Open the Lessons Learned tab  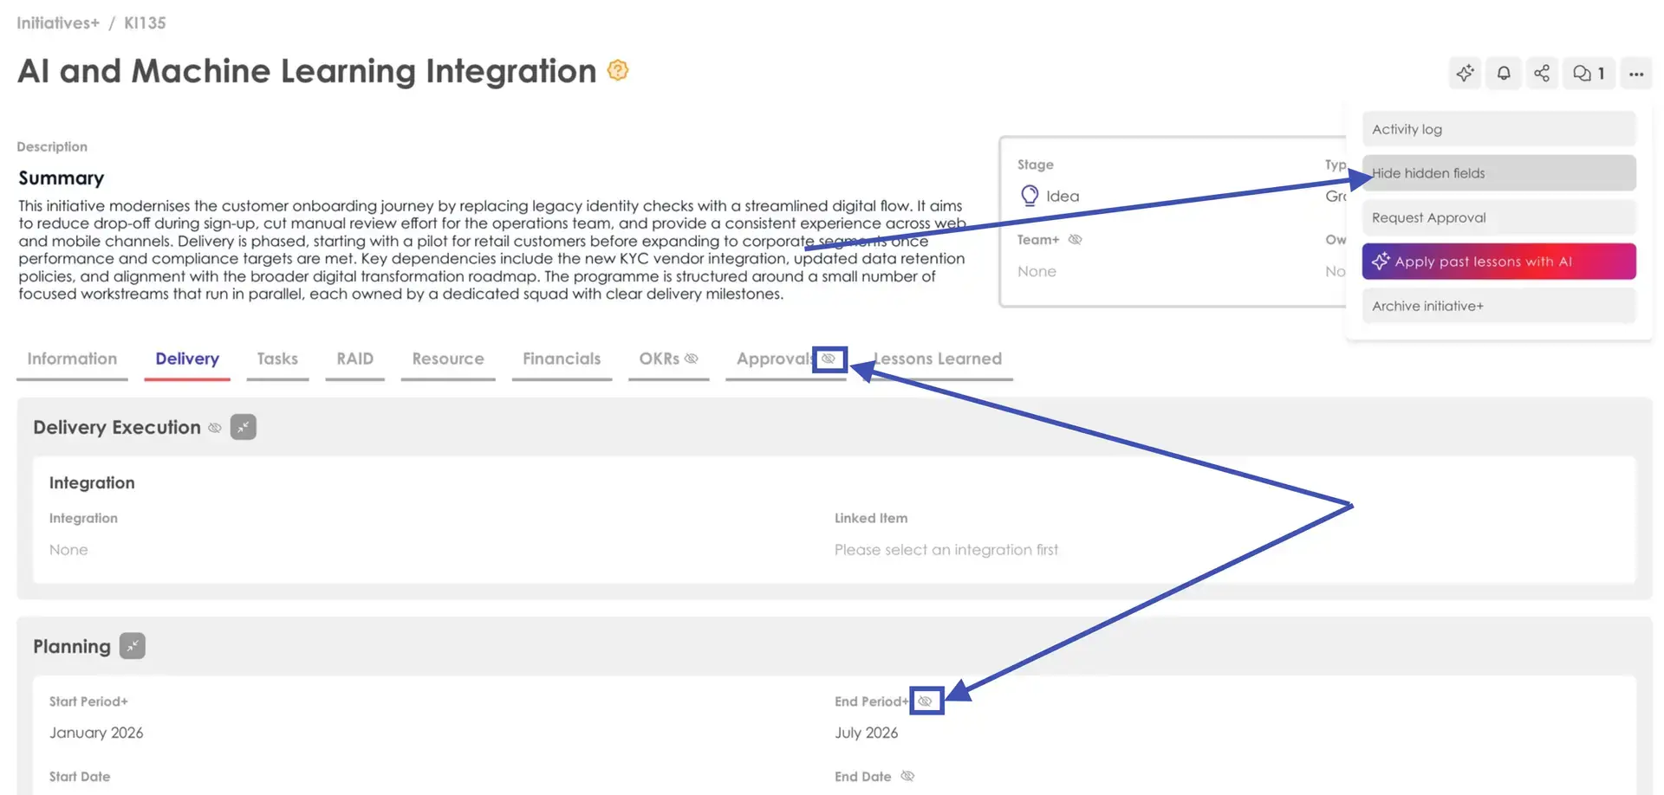tap(938, 359)
